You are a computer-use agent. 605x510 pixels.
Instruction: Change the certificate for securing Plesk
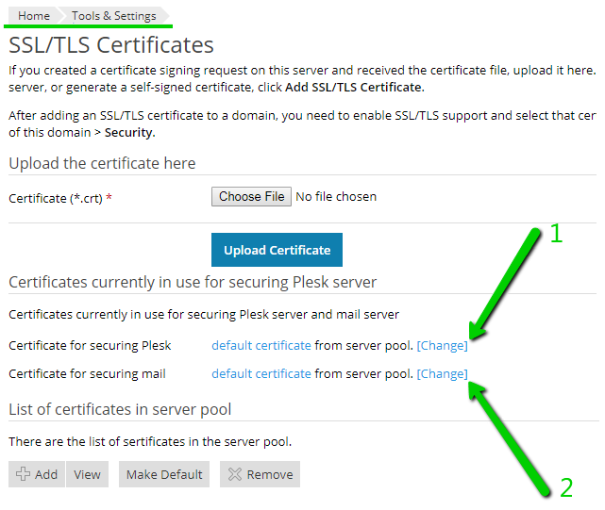[442, 345]
